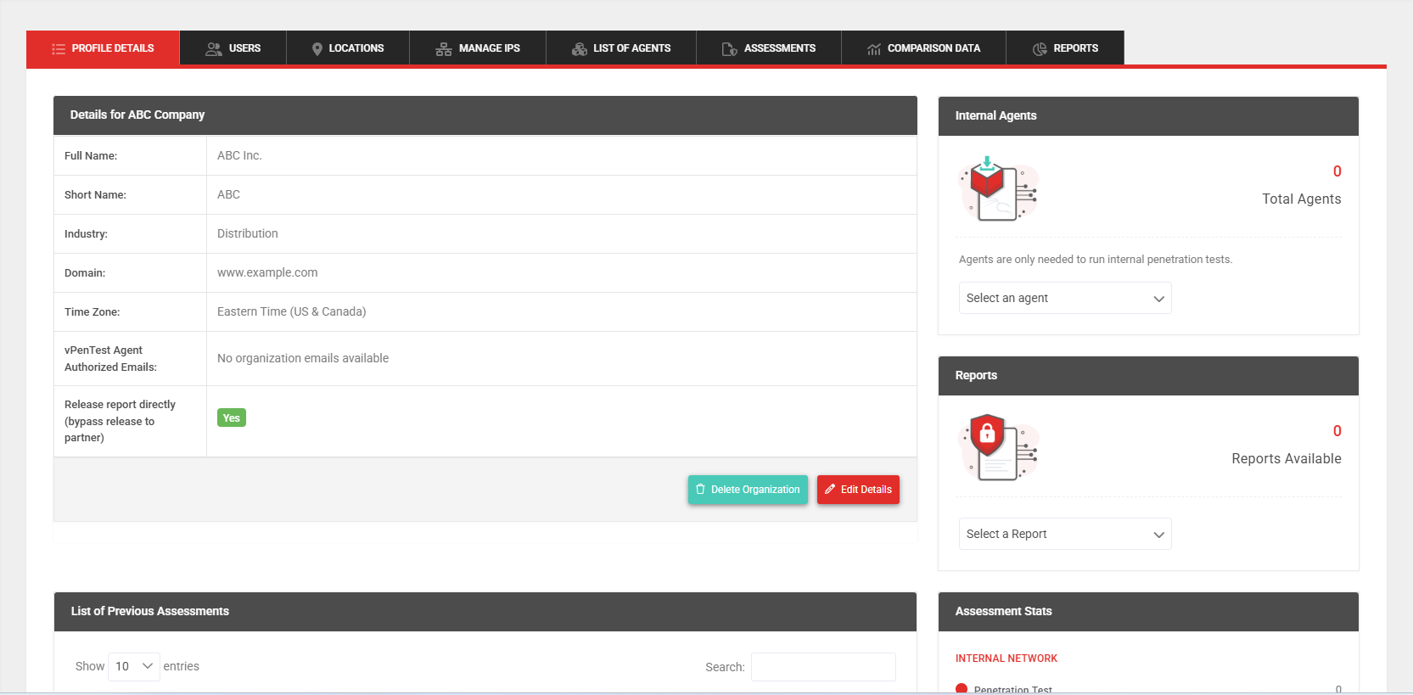
Task: Click the Reports shield lock illustration
Action: tap(998, 448)
